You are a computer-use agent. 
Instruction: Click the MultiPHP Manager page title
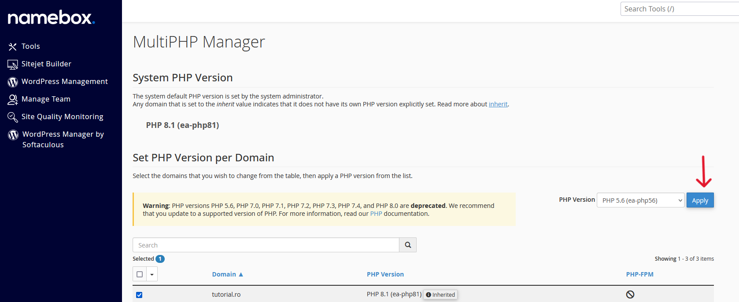pyautogui.click(x=199, y=42)
